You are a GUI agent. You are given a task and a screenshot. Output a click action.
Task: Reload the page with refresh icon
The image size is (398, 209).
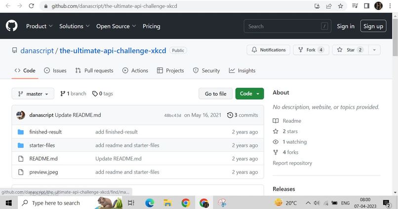[x=31, y=6]
